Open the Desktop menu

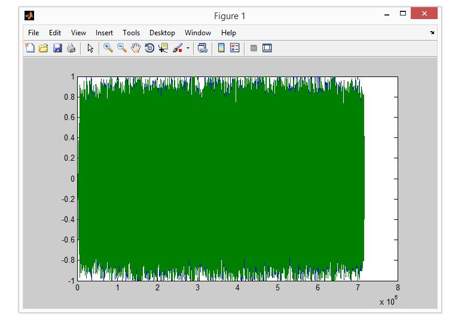coord(162,33)
